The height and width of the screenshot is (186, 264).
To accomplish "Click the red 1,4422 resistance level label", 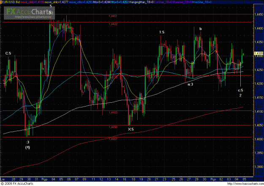I will [113, 24].
